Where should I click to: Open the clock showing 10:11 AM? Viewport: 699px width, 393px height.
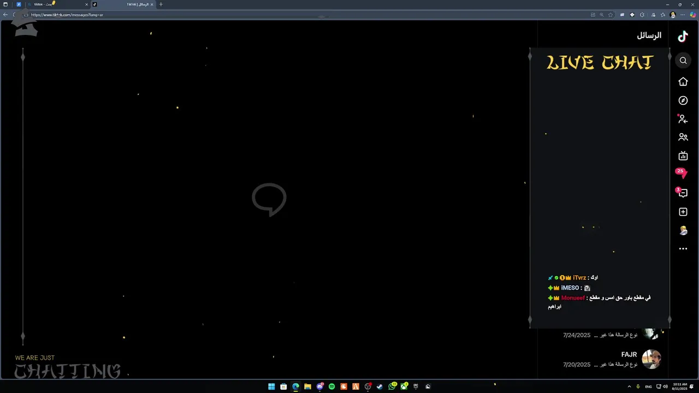(x=680, y=386)
